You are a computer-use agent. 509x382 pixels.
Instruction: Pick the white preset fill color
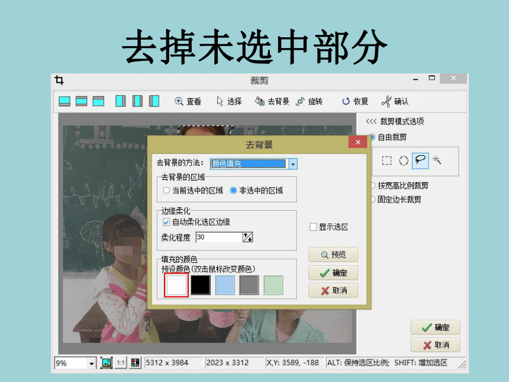coord(176,285)
